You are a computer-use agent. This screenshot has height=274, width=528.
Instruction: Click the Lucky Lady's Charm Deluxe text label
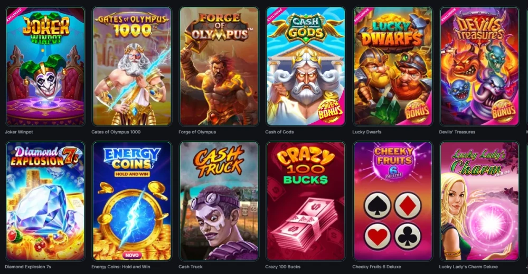(x=468, y=267)
